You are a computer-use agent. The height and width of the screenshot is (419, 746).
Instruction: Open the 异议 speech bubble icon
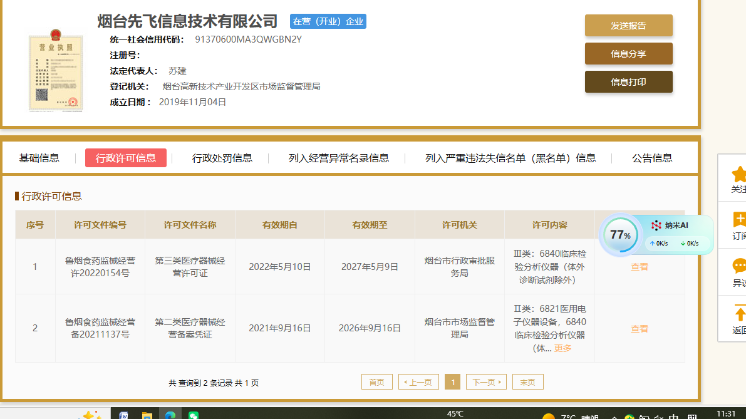[739, 266]
